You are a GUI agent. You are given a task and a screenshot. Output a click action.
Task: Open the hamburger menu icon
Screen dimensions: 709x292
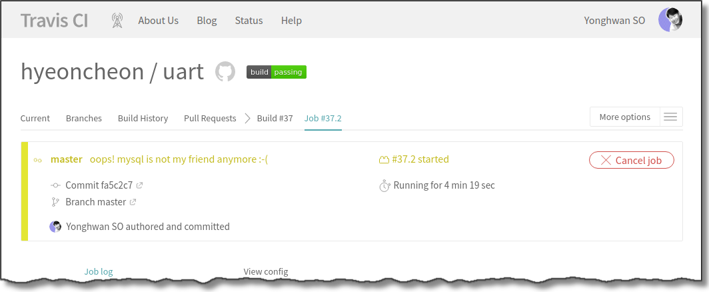[670, 117]
